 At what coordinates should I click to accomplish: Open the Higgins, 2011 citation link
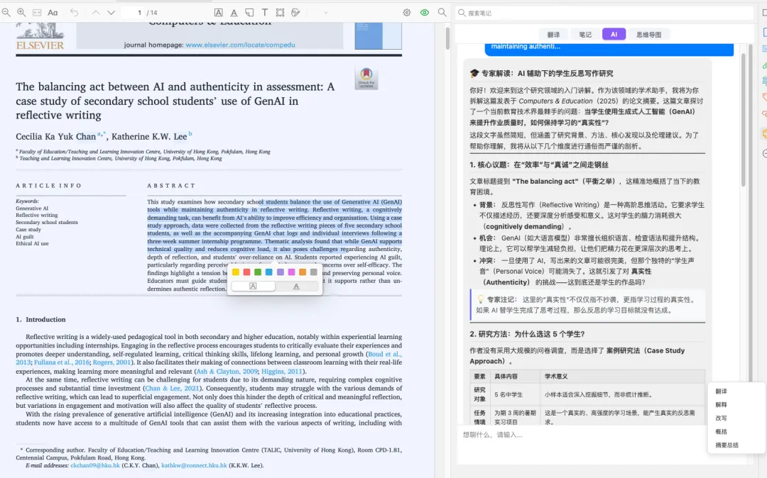pyautogui.click(x=282, y=371)
